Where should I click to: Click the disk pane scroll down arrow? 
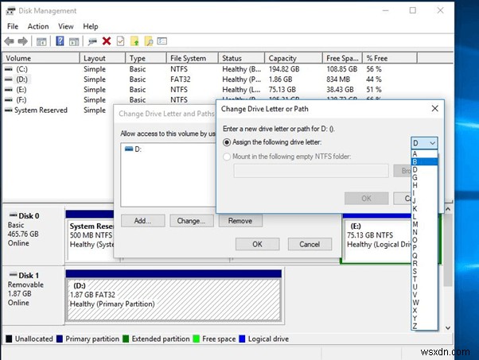(x=447, y=328)
